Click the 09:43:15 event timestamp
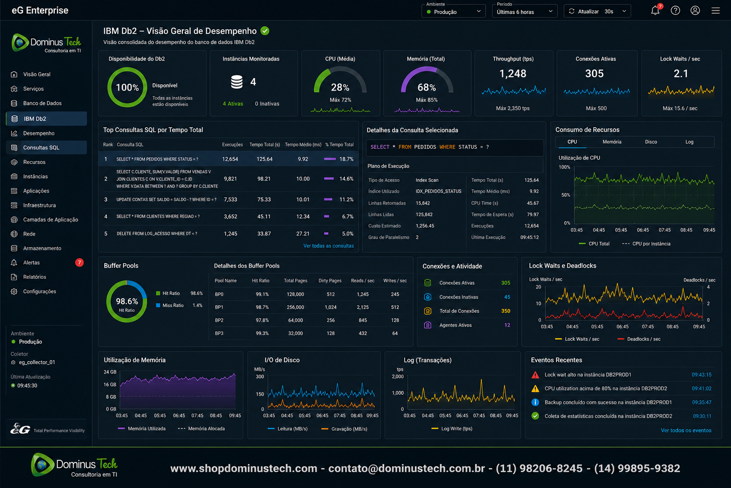731x488 pixels. (x=701, y=375)
